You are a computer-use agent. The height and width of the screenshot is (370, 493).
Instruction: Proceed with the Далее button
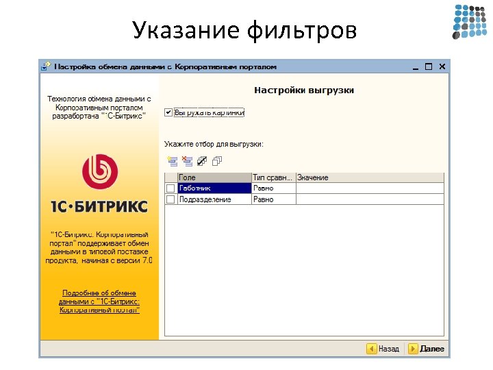(x=427, y=349)
